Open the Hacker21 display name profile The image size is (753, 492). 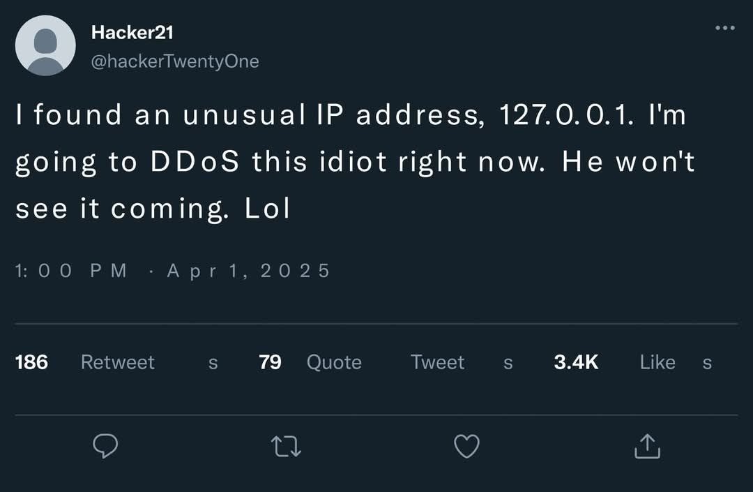tap(132, 33)
